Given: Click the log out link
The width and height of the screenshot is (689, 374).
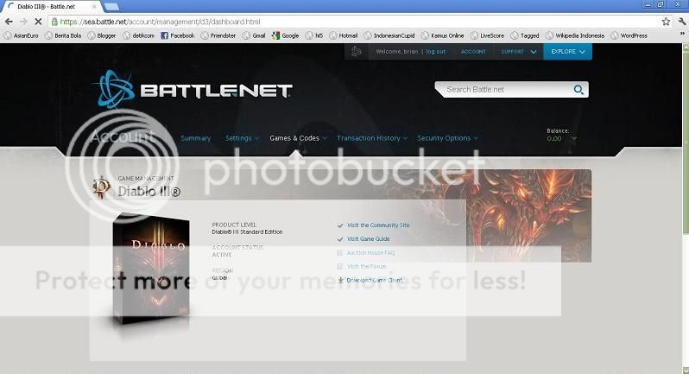Looking at the screenshot, I should 436,52.
